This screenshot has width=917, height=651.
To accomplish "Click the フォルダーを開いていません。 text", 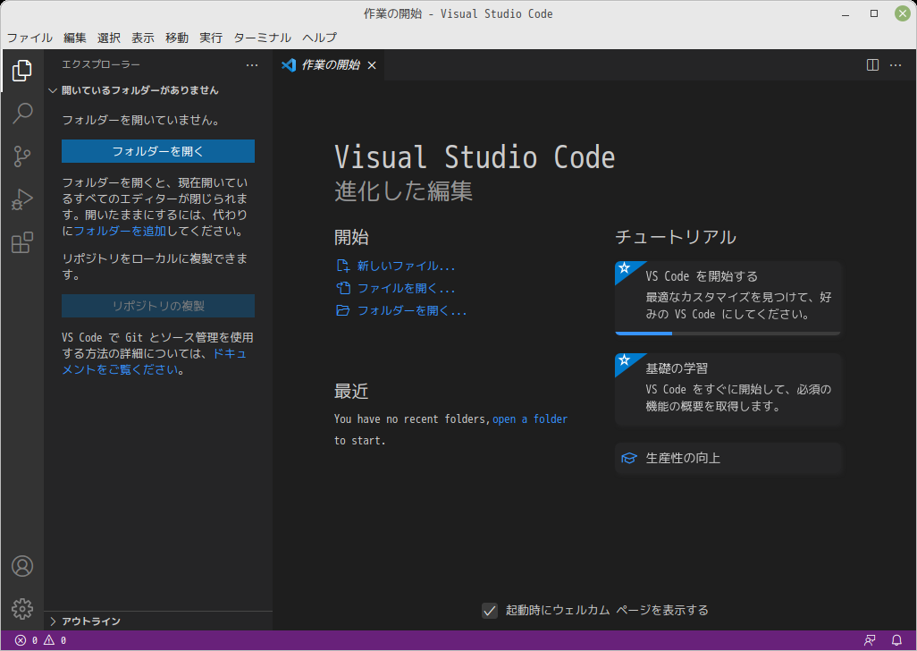I will 141,121.
